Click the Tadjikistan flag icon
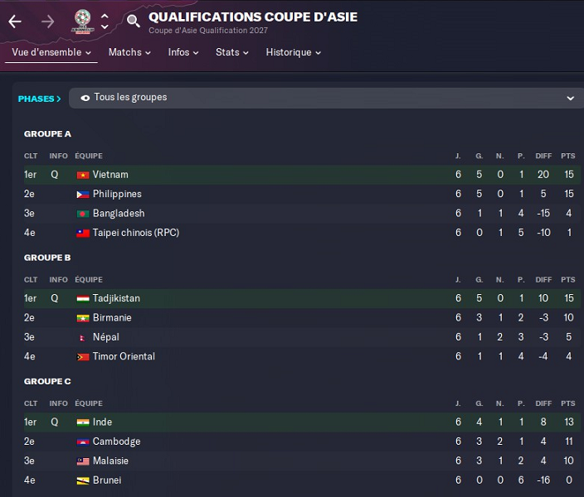 point(83,298)
